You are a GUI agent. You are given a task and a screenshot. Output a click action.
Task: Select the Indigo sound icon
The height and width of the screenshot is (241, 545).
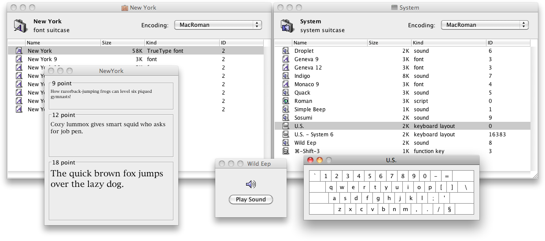(285, 76)
